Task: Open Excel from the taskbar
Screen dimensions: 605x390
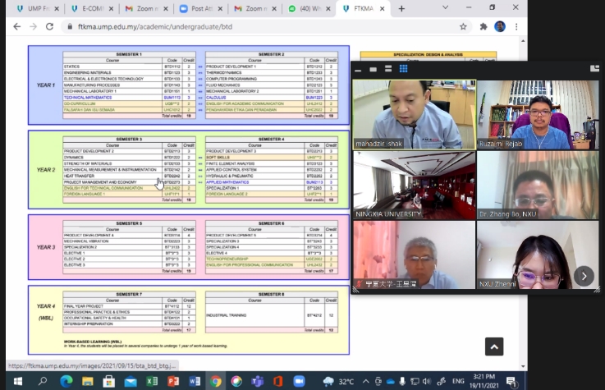Action: (152, 381)
